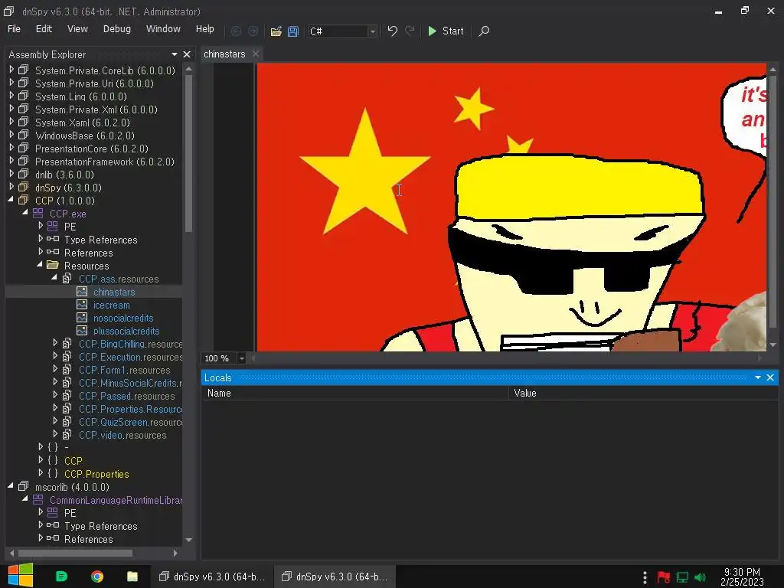Open the Debug menu
This screenshot has height=588, width=784.
click(117, 29)
